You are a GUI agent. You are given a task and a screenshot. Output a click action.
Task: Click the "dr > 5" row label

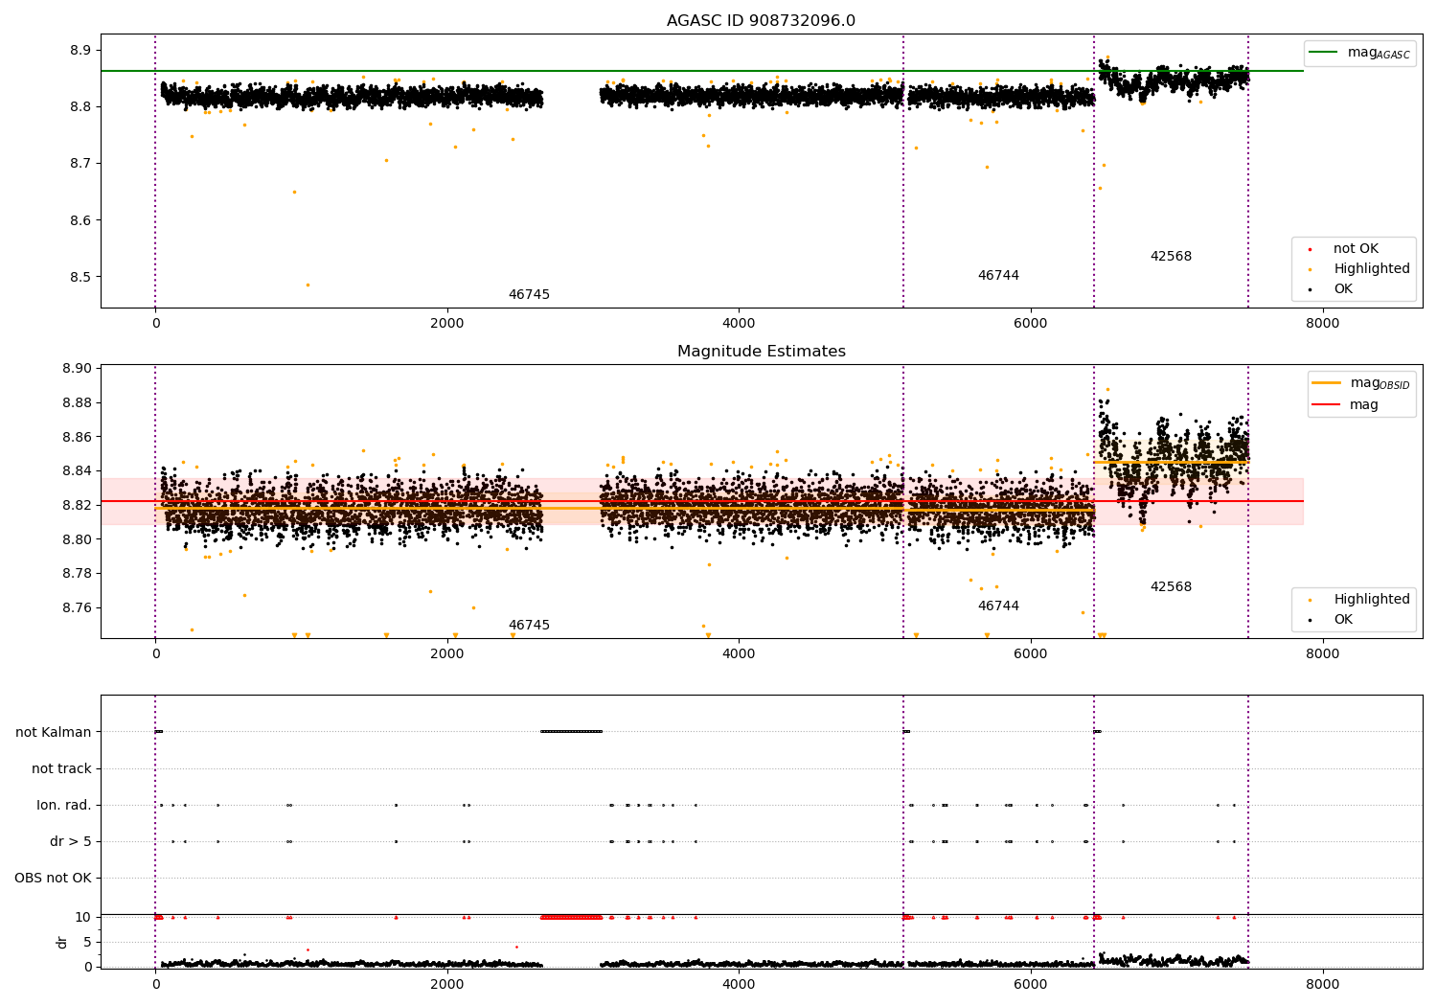(x=71, y=841)
